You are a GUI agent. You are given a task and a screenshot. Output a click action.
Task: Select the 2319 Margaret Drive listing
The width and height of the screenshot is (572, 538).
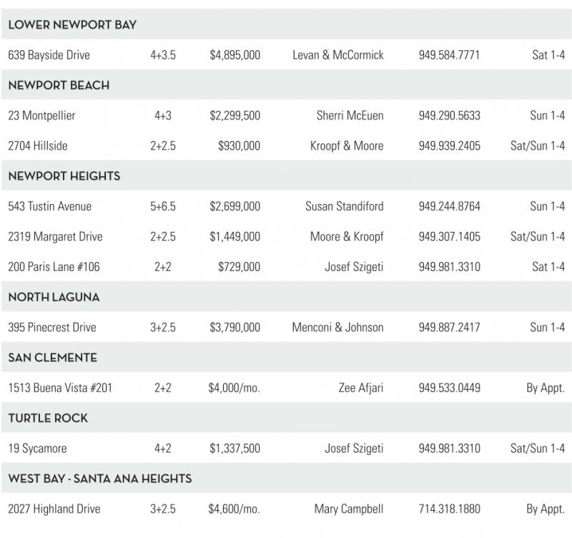click(55, 237)
